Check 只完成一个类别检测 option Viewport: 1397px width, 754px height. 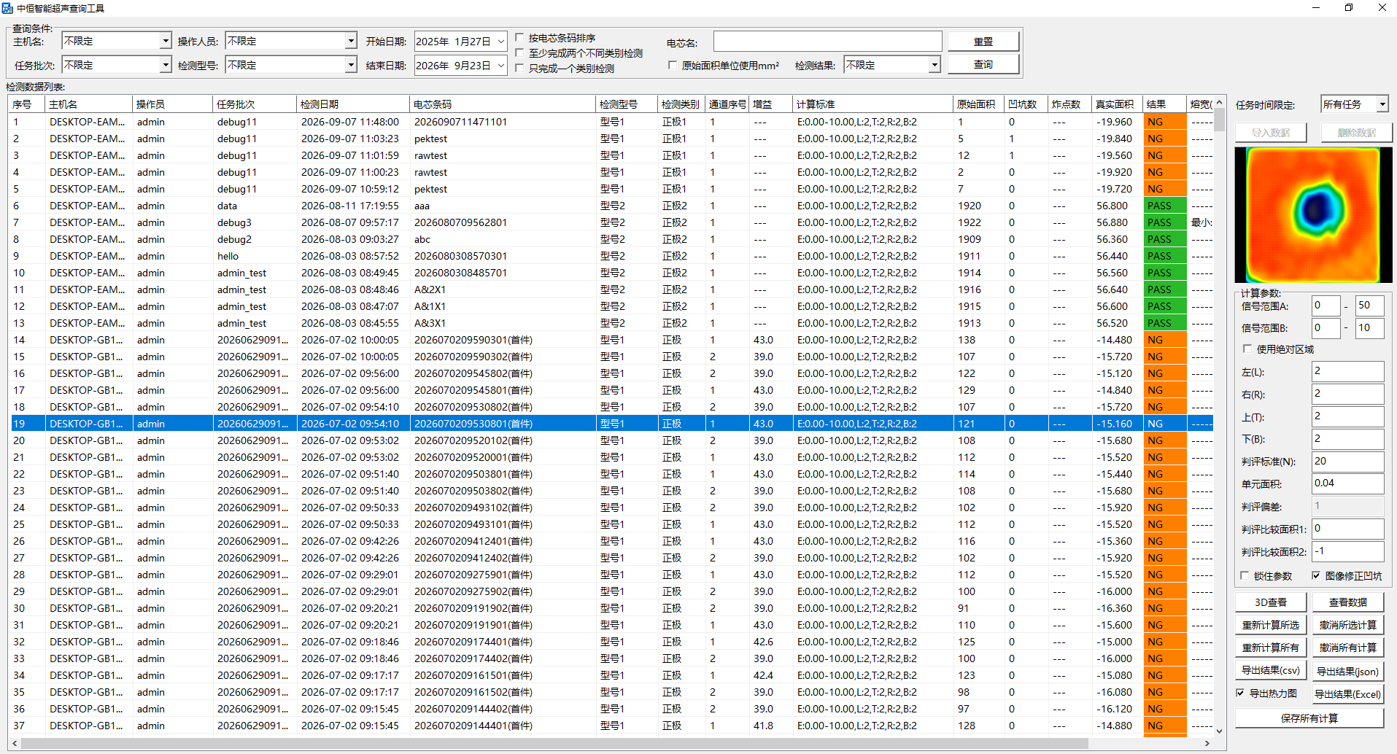coord(519,69)
